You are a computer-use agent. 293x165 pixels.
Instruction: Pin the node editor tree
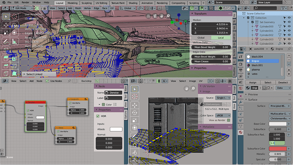[x=70, y=81]
